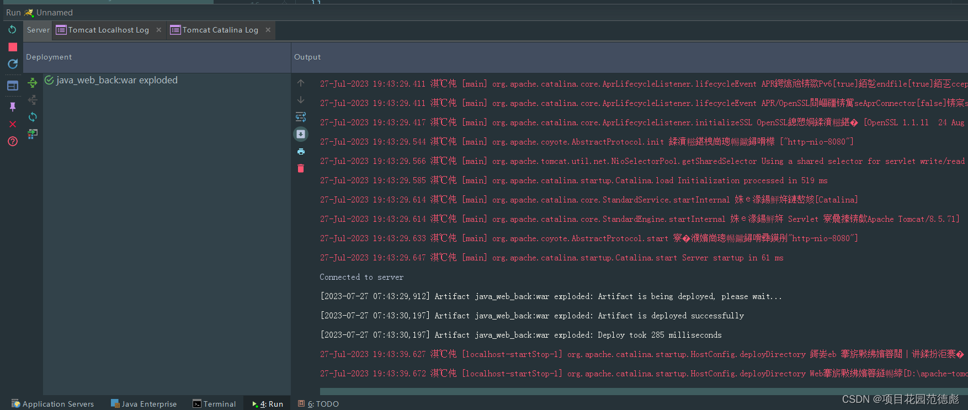Click the Output panel header
The height and width of the screenshot is (410, 968).
[x=630, y=57]
